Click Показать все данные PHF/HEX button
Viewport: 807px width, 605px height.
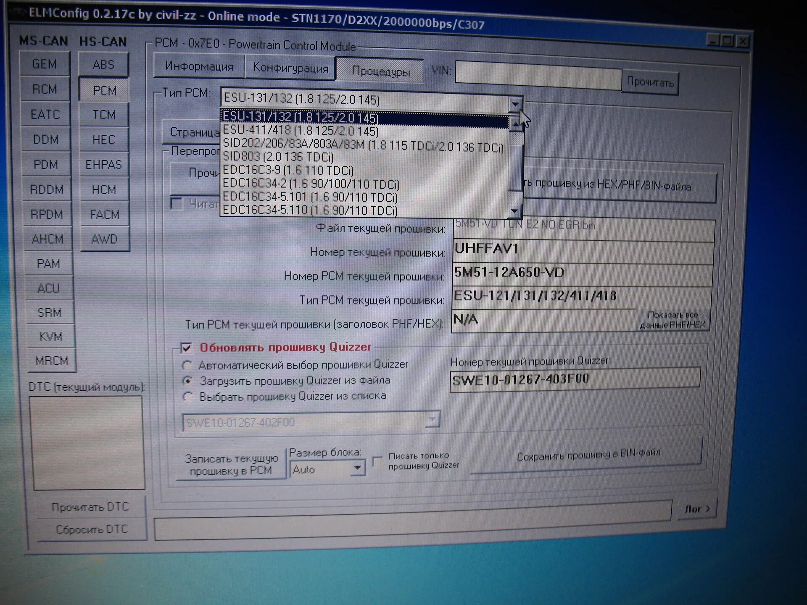672,320
